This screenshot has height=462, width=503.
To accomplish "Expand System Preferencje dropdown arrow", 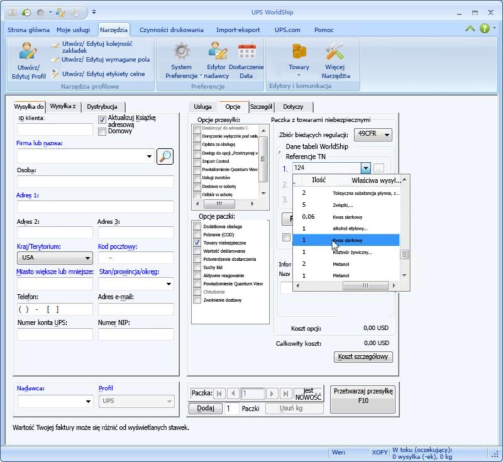I will coord(201,76).
